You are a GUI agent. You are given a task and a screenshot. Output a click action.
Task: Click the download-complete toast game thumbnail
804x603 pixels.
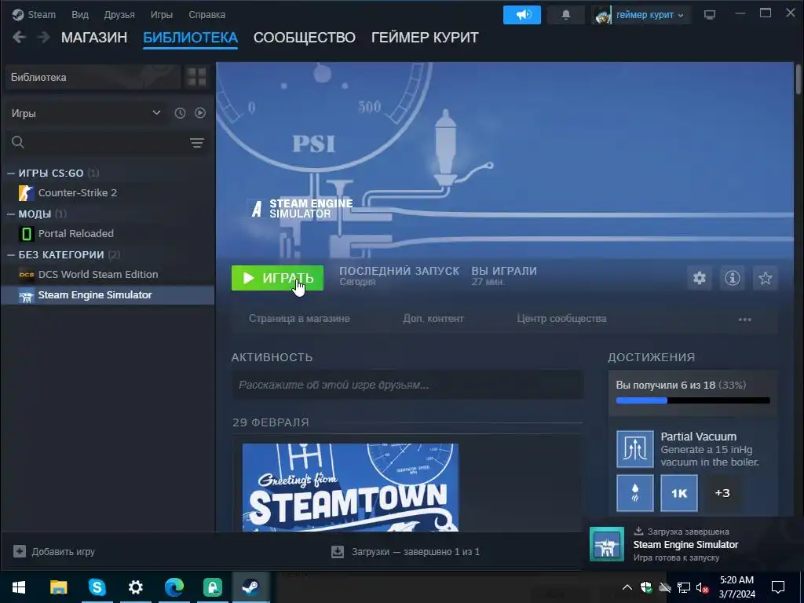tap(607, 544)
